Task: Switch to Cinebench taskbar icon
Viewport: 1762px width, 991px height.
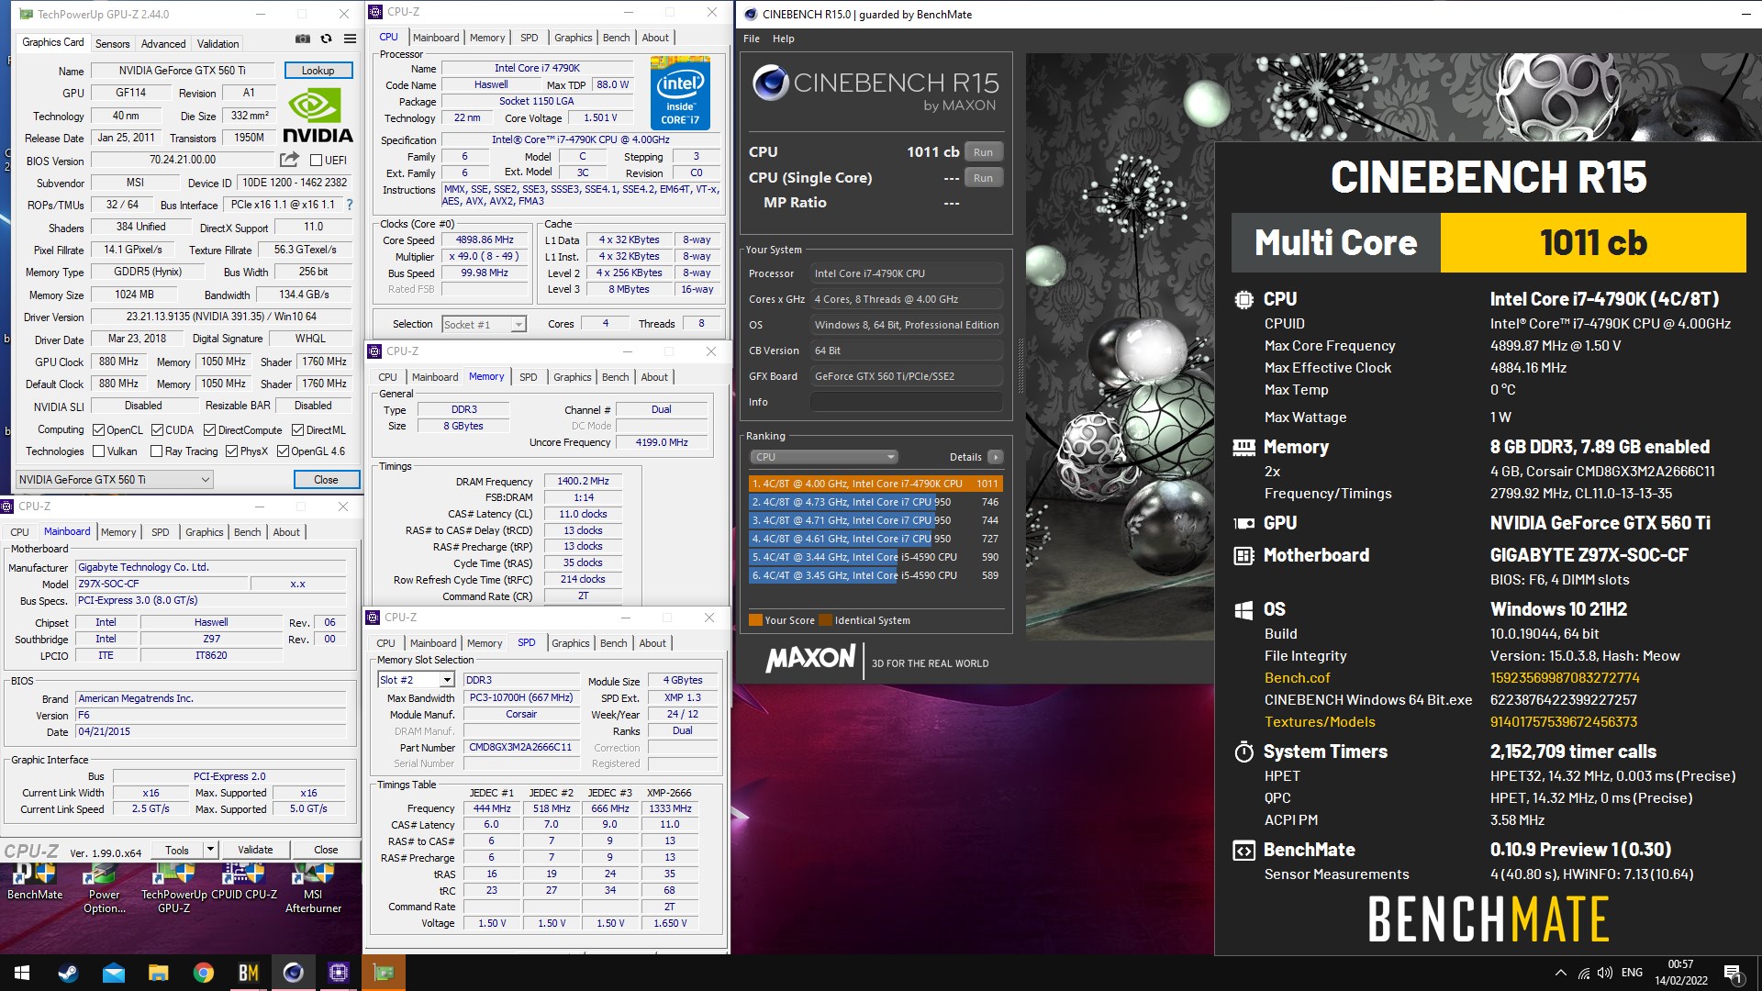Action: tap(293, 973)
